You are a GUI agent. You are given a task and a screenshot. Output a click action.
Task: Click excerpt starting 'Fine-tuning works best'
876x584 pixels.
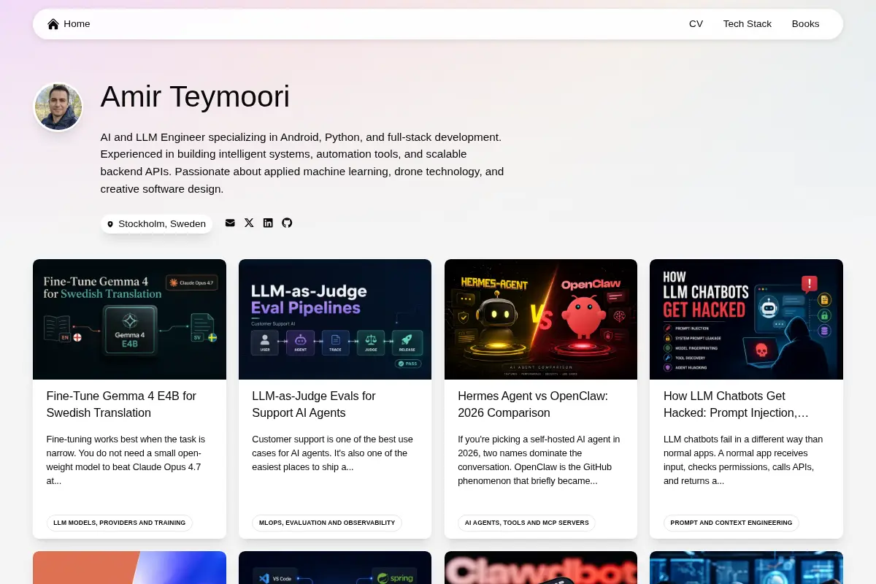(126, 460)
